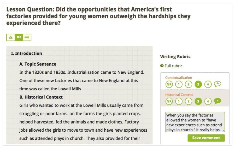Screen dimensions: 235x146
Task: Click the Save comment button
Action: coord(206,138)
